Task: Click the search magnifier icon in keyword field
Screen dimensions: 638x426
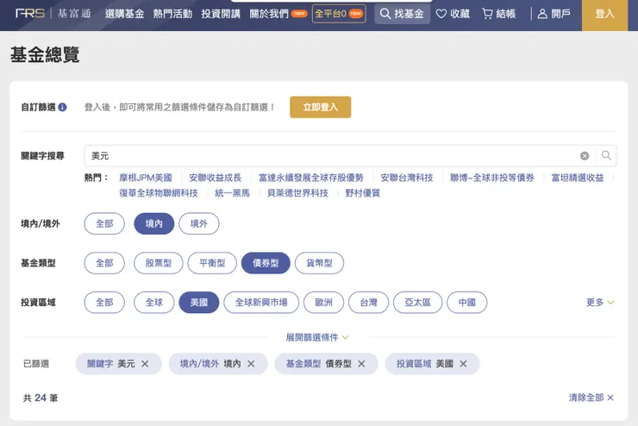Action: click(606, 155)
